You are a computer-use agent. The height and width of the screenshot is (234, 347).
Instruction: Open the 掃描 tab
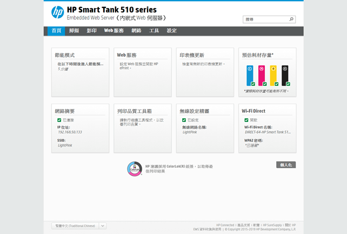point(74,31)
